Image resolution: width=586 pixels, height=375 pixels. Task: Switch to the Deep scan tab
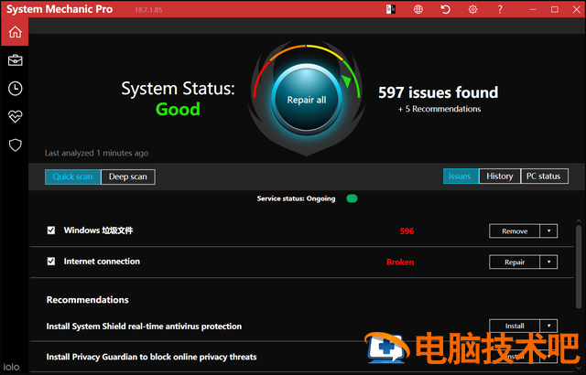click(x=128, y=177)
